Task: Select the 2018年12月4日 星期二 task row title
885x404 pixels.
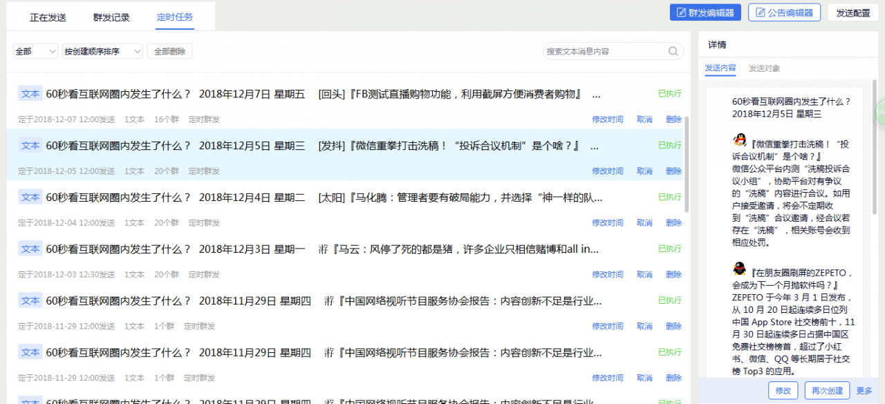Action: pos(324,198)
